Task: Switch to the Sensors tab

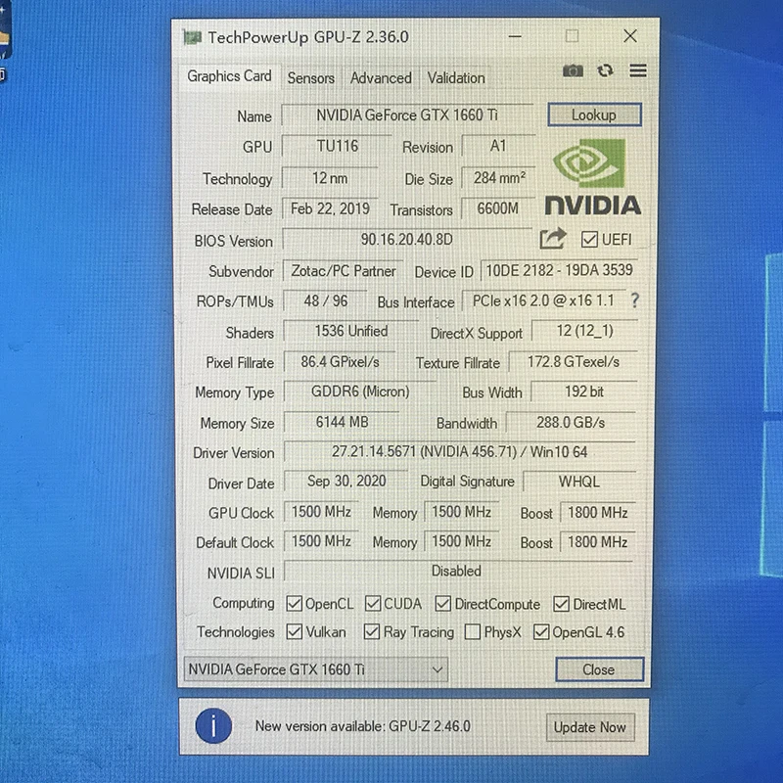Action: point(310,78)
